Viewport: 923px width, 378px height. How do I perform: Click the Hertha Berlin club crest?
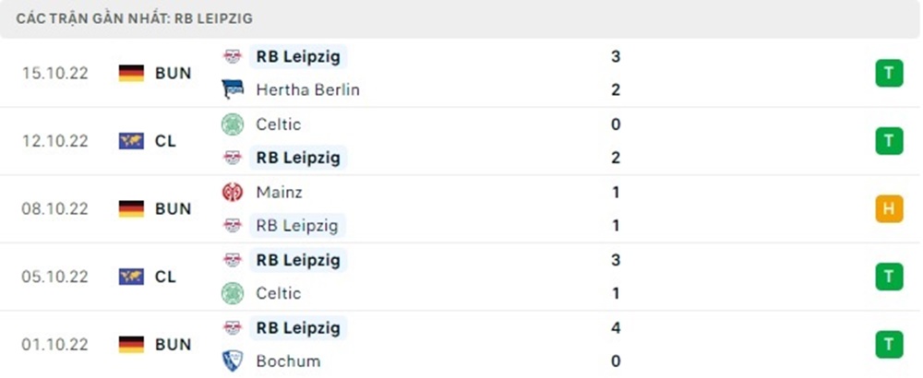[x=233, y=89]
